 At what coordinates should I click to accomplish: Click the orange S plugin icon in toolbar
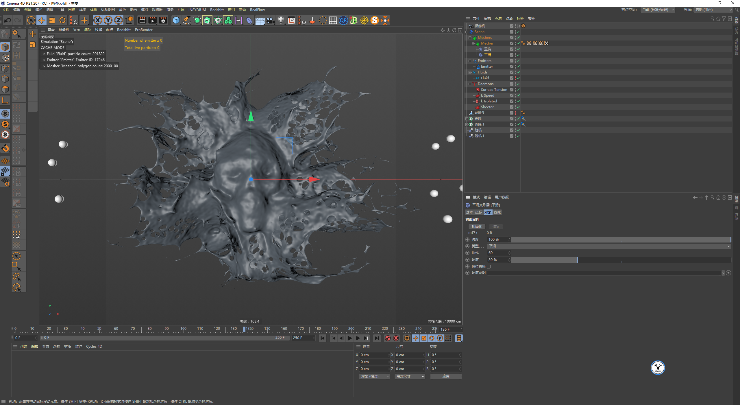[x=375, y=20]
